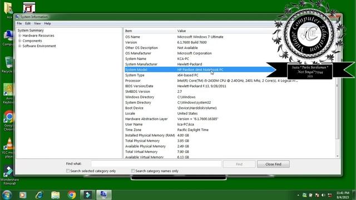
Task: Open Google Chrome from the taskbar
Action: pyautogui.click(x=72, y=195)
